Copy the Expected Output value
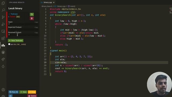 click(36, 27)
